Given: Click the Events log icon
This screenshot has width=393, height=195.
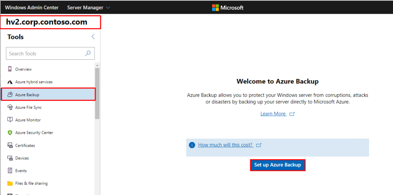Looking at the screenshot, I should pos(10,171).
